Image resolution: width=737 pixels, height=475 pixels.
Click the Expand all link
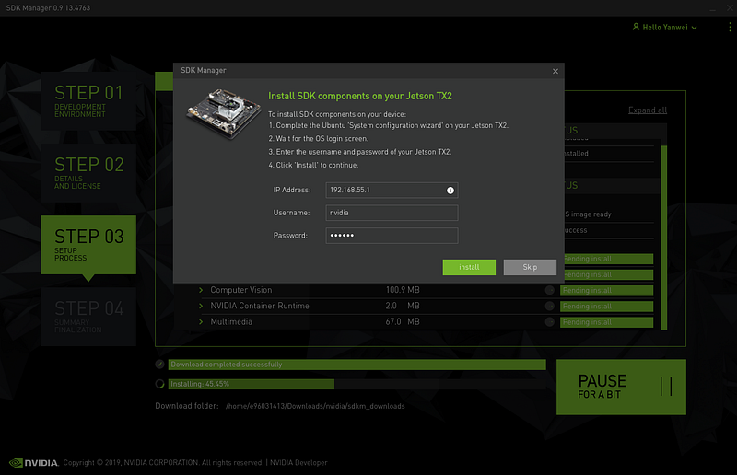click(x=648, y=110)
